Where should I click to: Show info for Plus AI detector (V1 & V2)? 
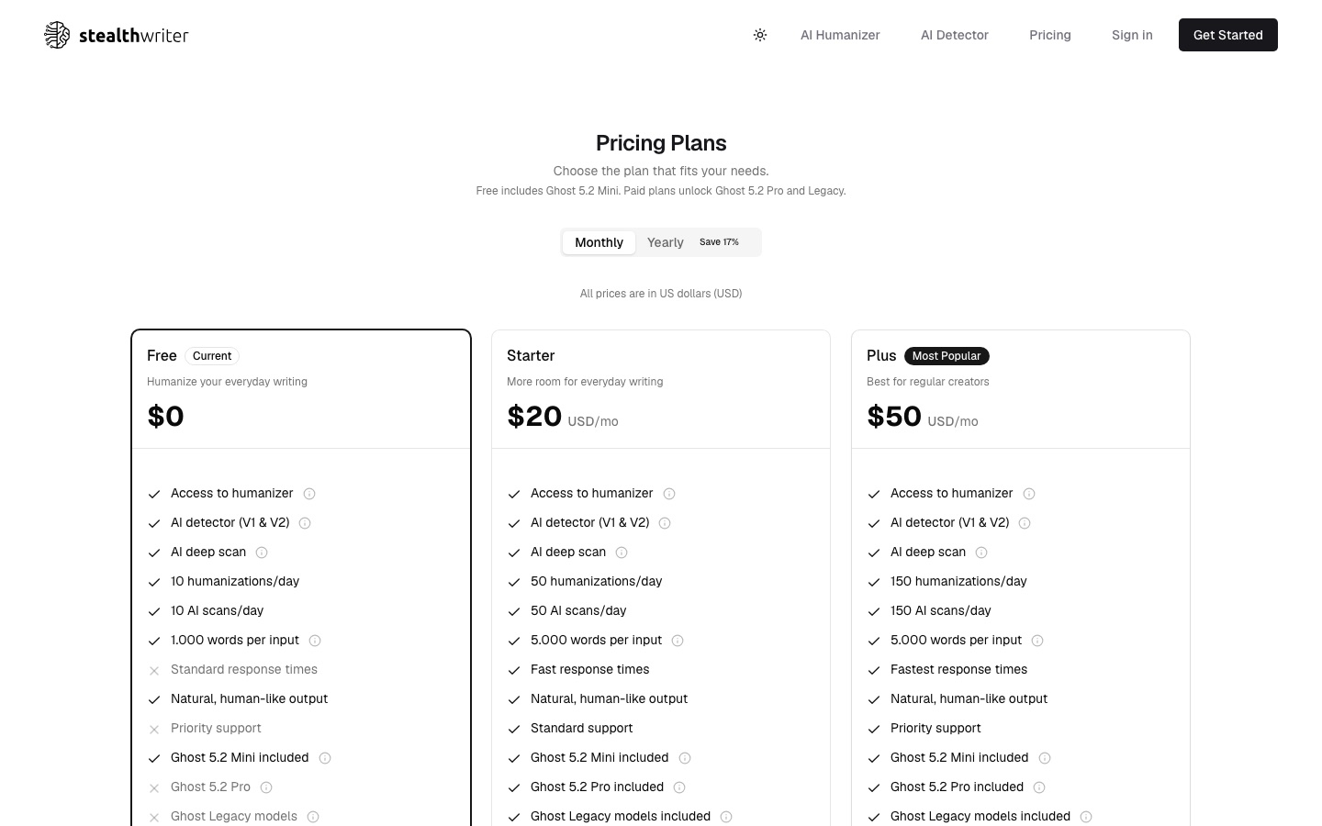[x=1025, y=523]
